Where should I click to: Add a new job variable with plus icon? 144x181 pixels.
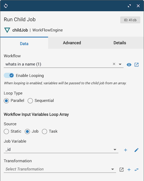(126, 150)
